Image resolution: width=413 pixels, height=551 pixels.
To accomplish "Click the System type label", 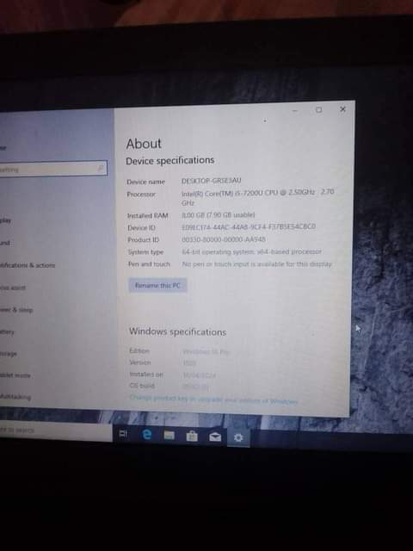I will pyautogui.click(x=145, y=252).
